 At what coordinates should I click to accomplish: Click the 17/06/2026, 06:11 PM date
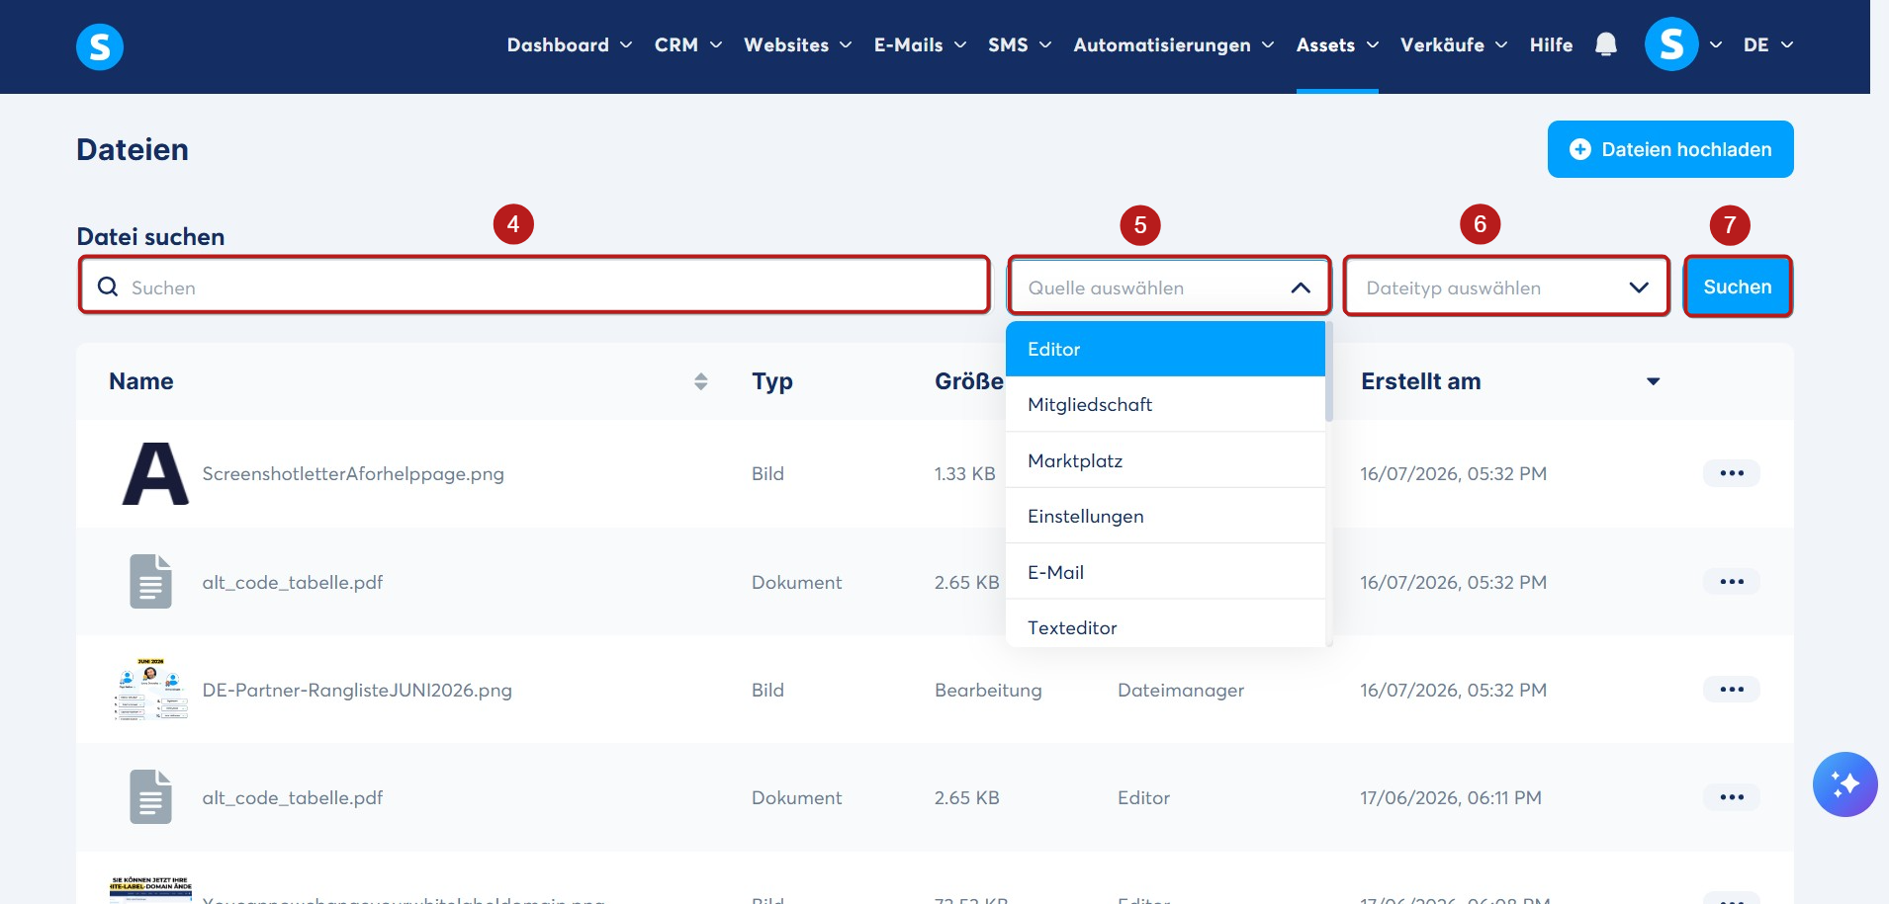point(1451,797)
